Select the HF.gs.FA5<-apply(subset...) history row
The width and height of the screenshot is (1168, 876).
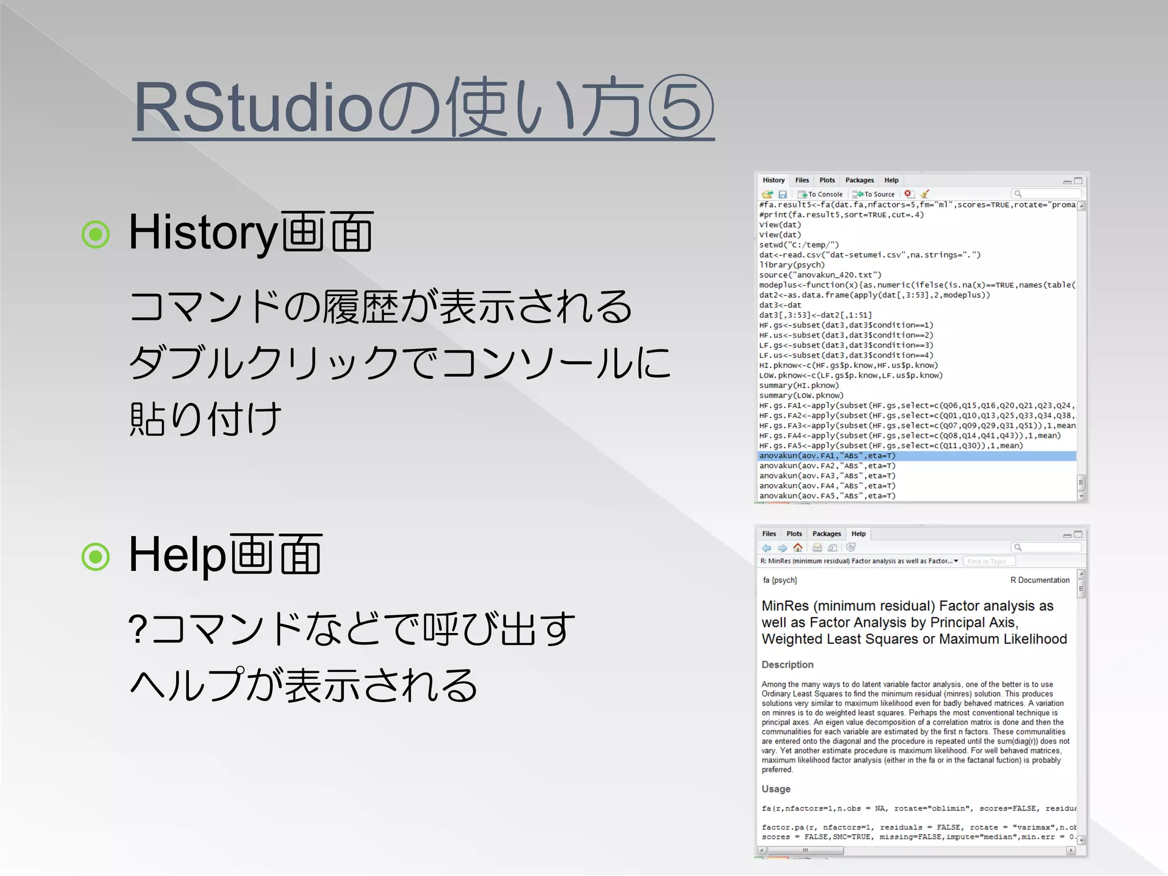point(917,446)
